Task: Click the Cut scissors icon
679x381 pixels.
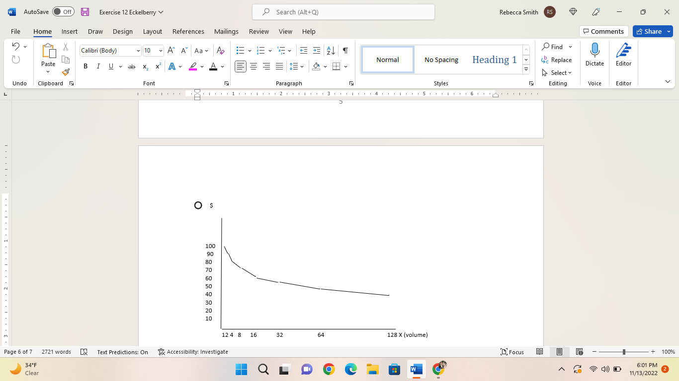Action: (x=66, y=47)
